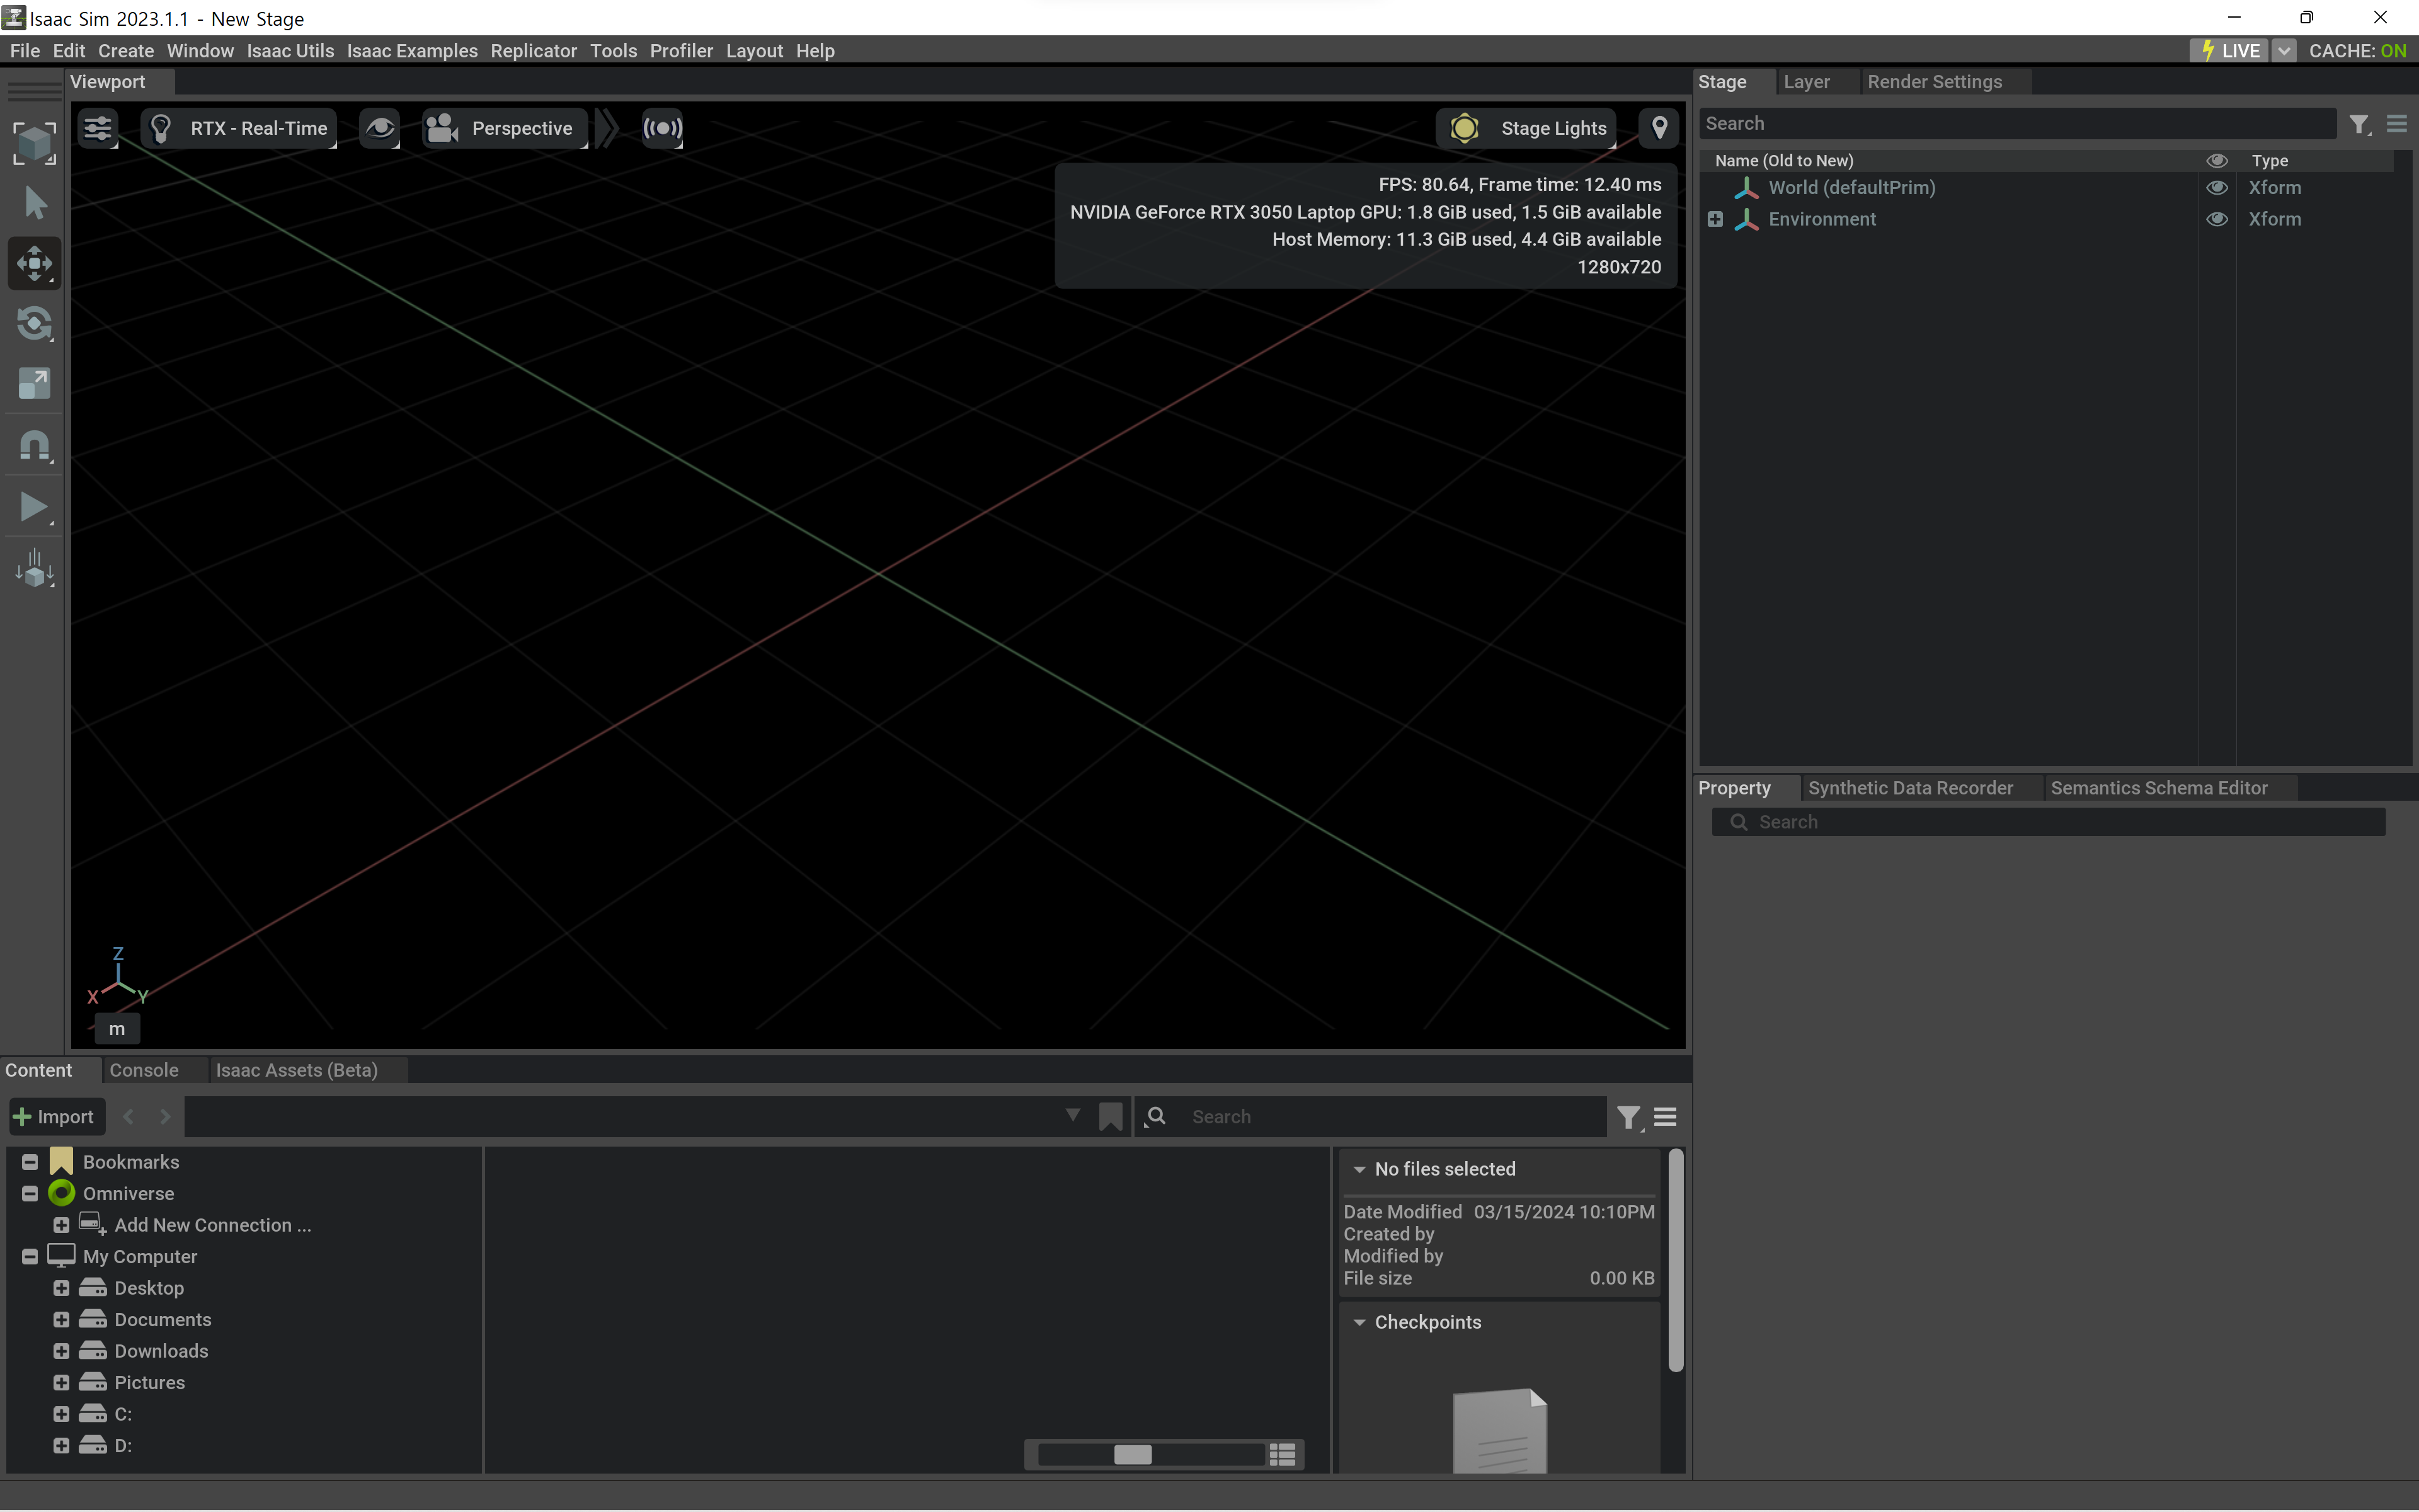Click the Play simulation button
The image size is (2419, 1512).
(x=34, y=507)
